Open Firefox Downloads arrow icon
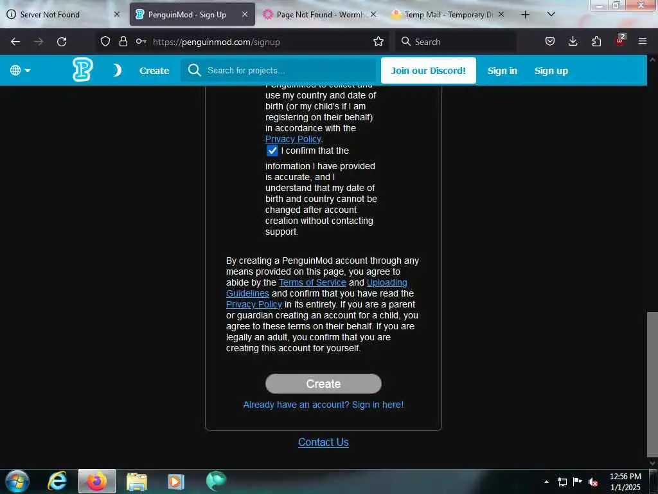The height and width of the screenshot is (494, 658). coord(573,41)
